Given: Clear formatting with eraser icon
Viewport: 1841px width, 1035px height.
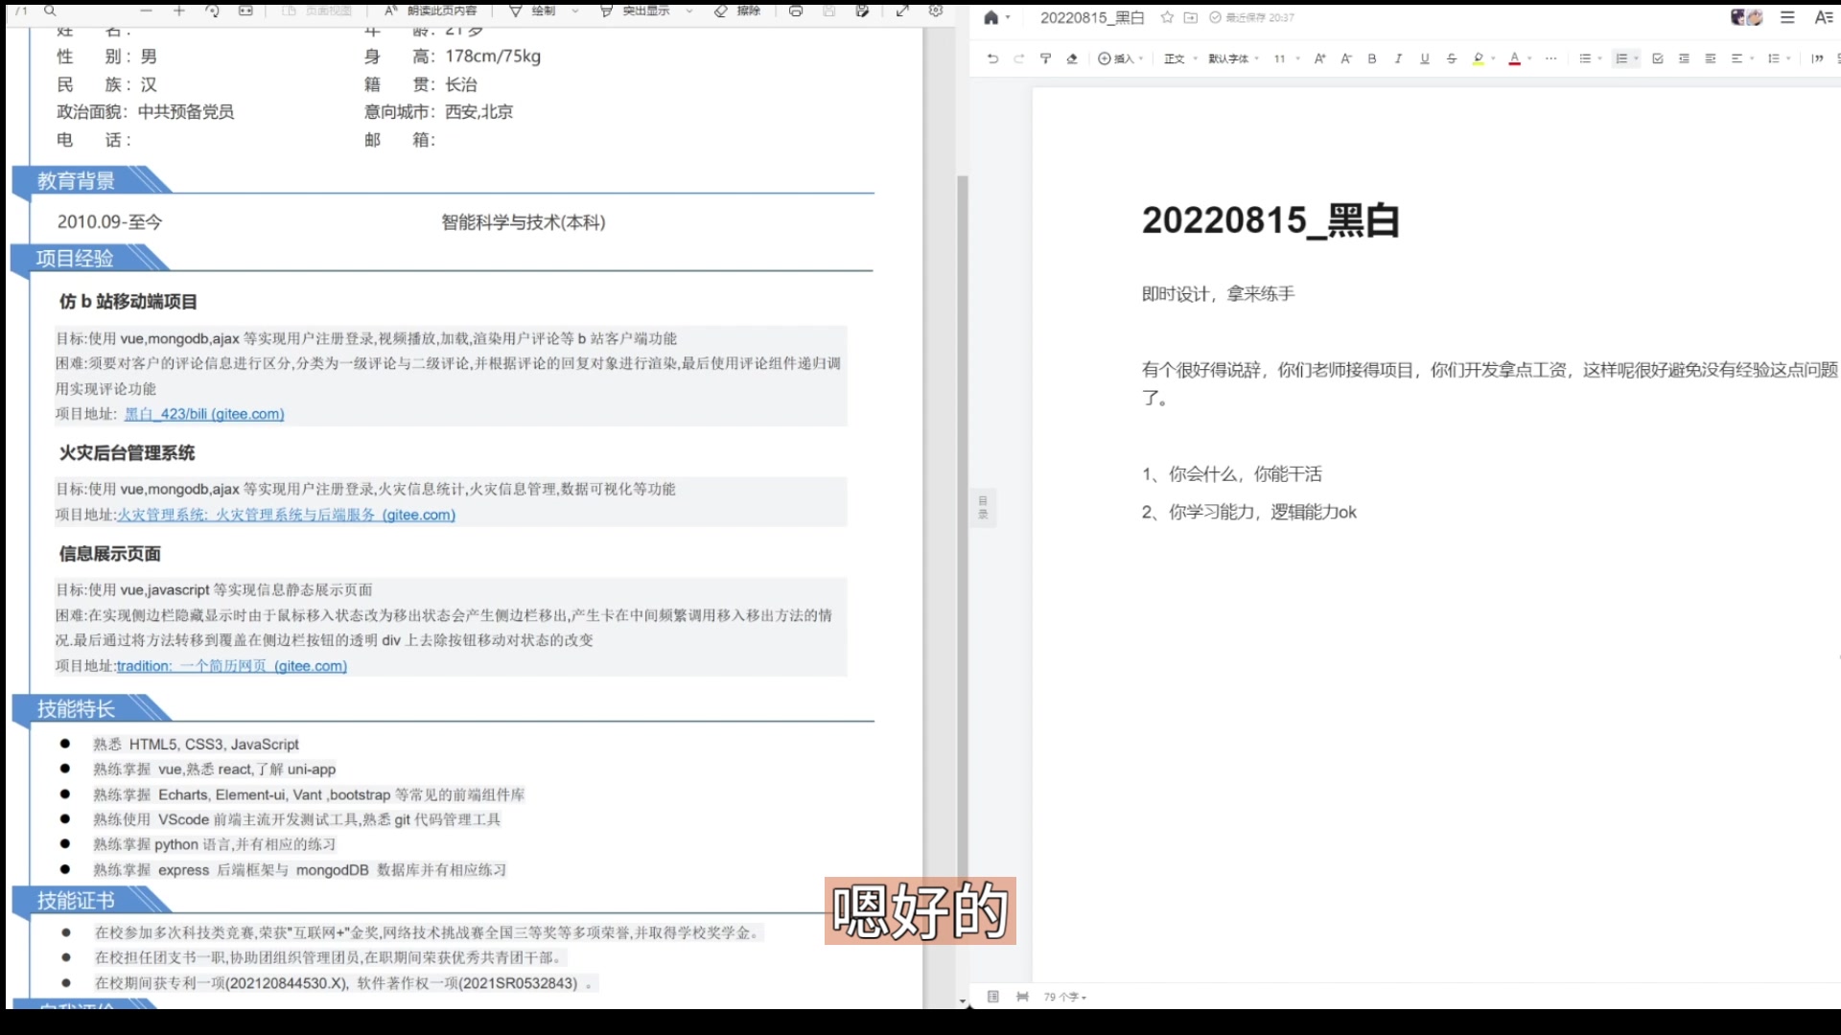Looking at the screenshot, I should point(1072,58).
